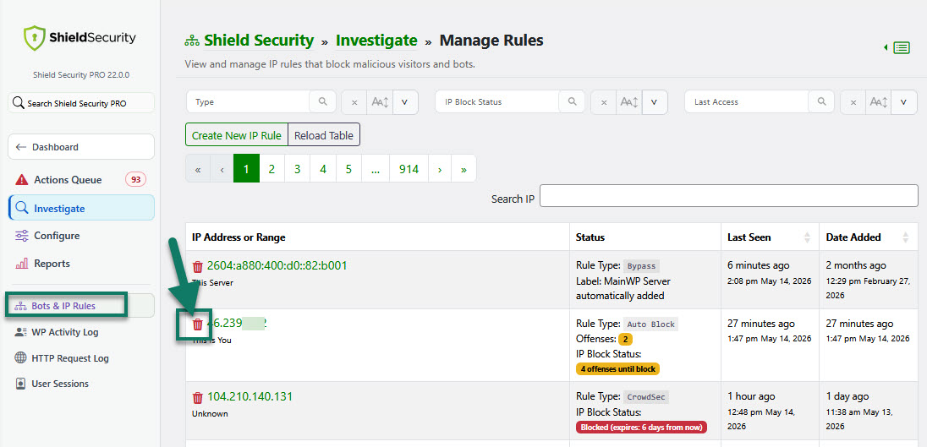Click the Shield Security logo

coord(80,38)
